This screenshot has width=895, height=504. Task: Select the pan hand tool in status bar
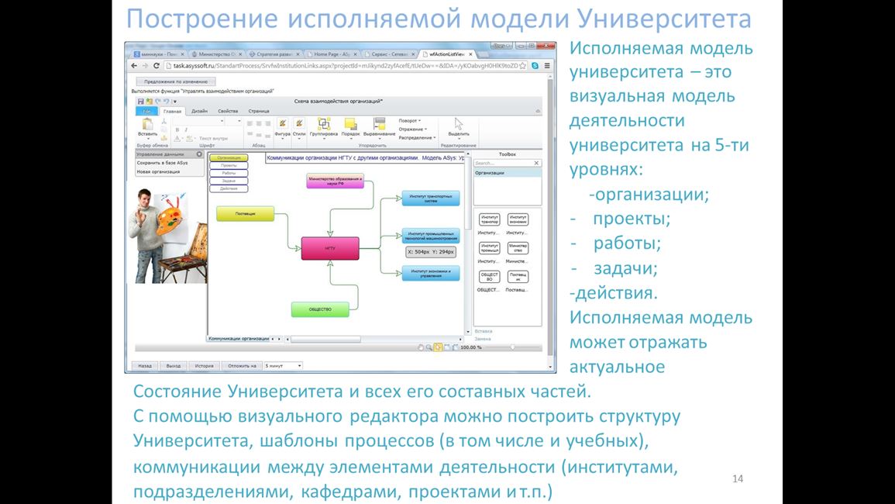pyautogui.click(x=422, y=347)
